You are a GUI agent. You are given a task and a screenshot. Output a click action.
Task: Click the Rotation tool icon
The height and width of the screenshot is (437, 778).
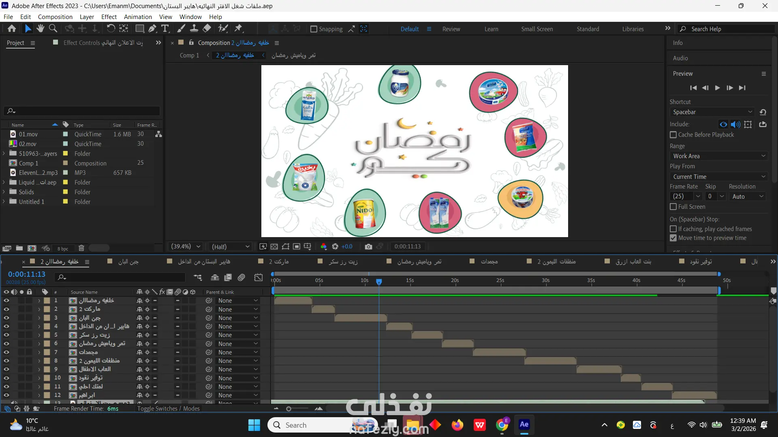(111, 28)
